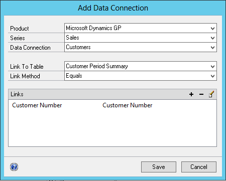Screen dimensions: 226x181
Task: Click the add link plus icon
Action: [x=191, y=94]
